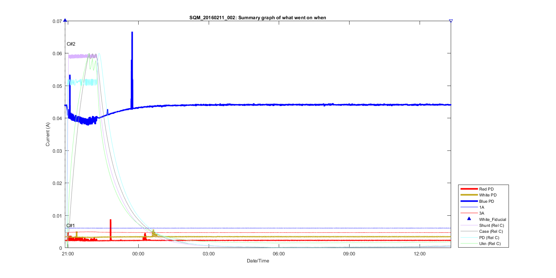Click the hollow triangle marker at top-right
The image size is (556, 278).
pos(451,21)
